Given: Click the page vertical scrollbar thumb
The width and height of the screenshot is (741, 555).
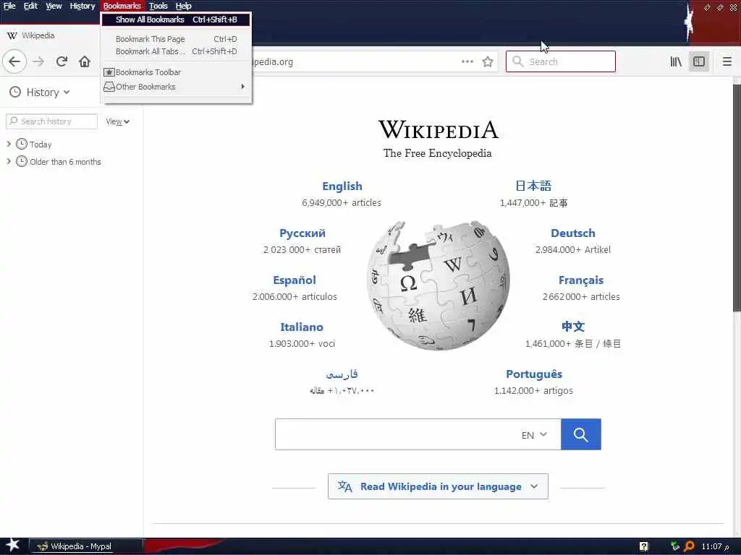Looking at the screenshot, I should [x=737, y=198].
